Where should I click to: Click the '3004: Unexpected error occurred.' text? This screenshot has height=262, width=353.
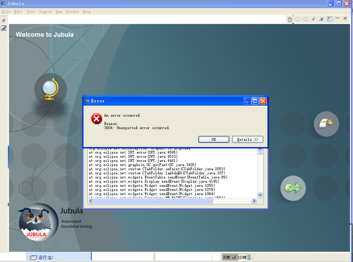[137, 128]
